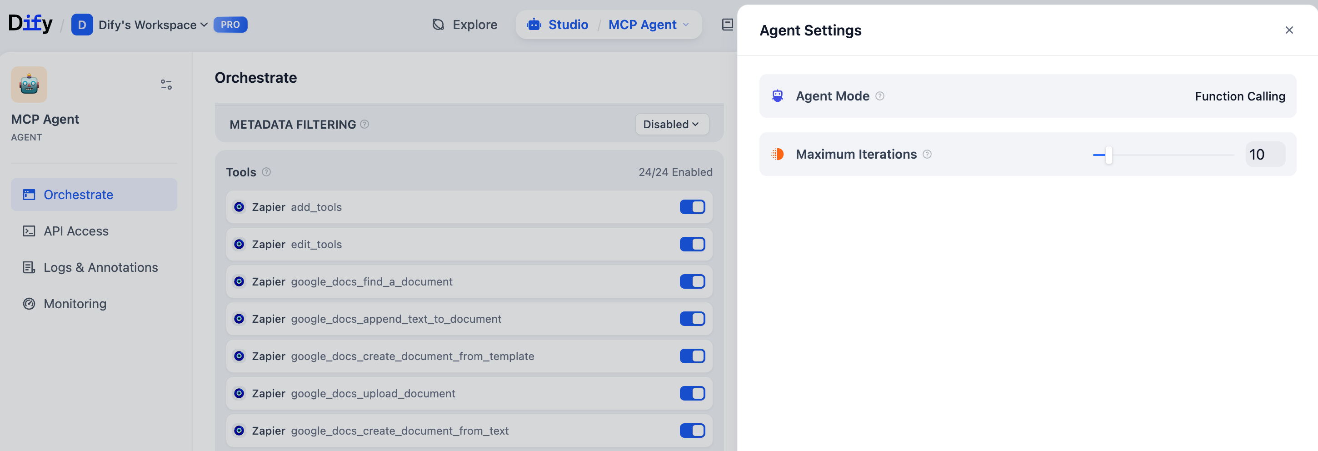This screenshot has width=1318, height=451.
Task: Switch to the Explore tab
Action: (x=464, y=25)
